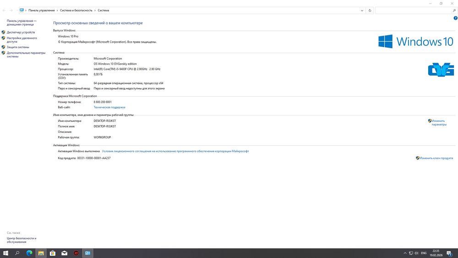Launch Microsoft Edge from taskbar
Screen dimensions: 458x258
29,253
